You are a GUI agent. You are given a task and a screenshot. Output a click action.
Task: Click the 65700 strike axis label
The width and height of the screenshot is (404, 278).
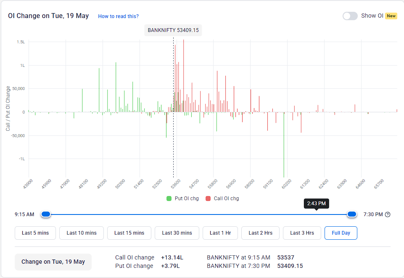(x=379, y=184)
